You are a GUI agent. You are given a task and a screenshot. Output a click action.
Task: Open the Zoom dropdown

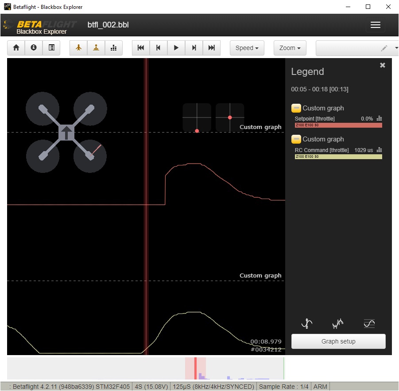[x=290, y=48]
